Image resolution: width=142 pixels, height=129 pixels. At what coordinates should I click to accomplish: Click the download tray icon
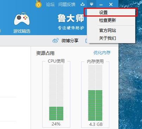click(x=83, y=4)
